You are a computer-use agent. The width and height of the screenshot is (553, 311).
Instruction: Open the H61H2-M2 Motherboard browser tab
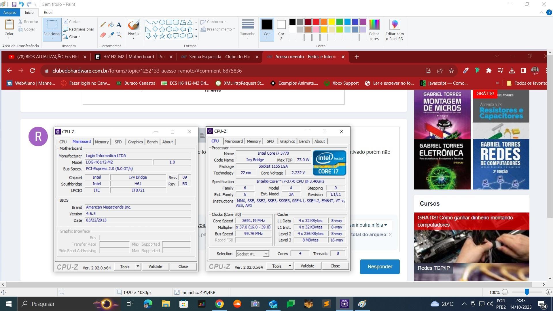point(134,57)
